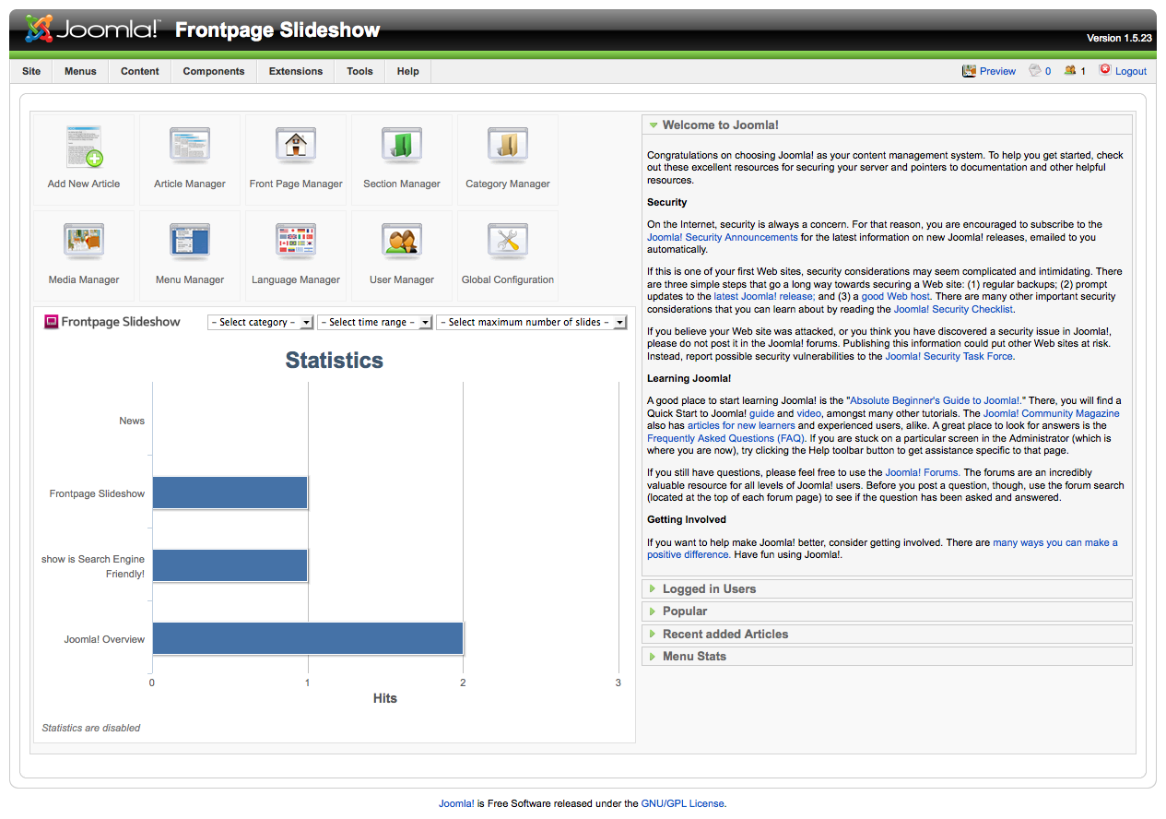Open the Site menu
The image size is (1166, 819).
coord(31,71)
